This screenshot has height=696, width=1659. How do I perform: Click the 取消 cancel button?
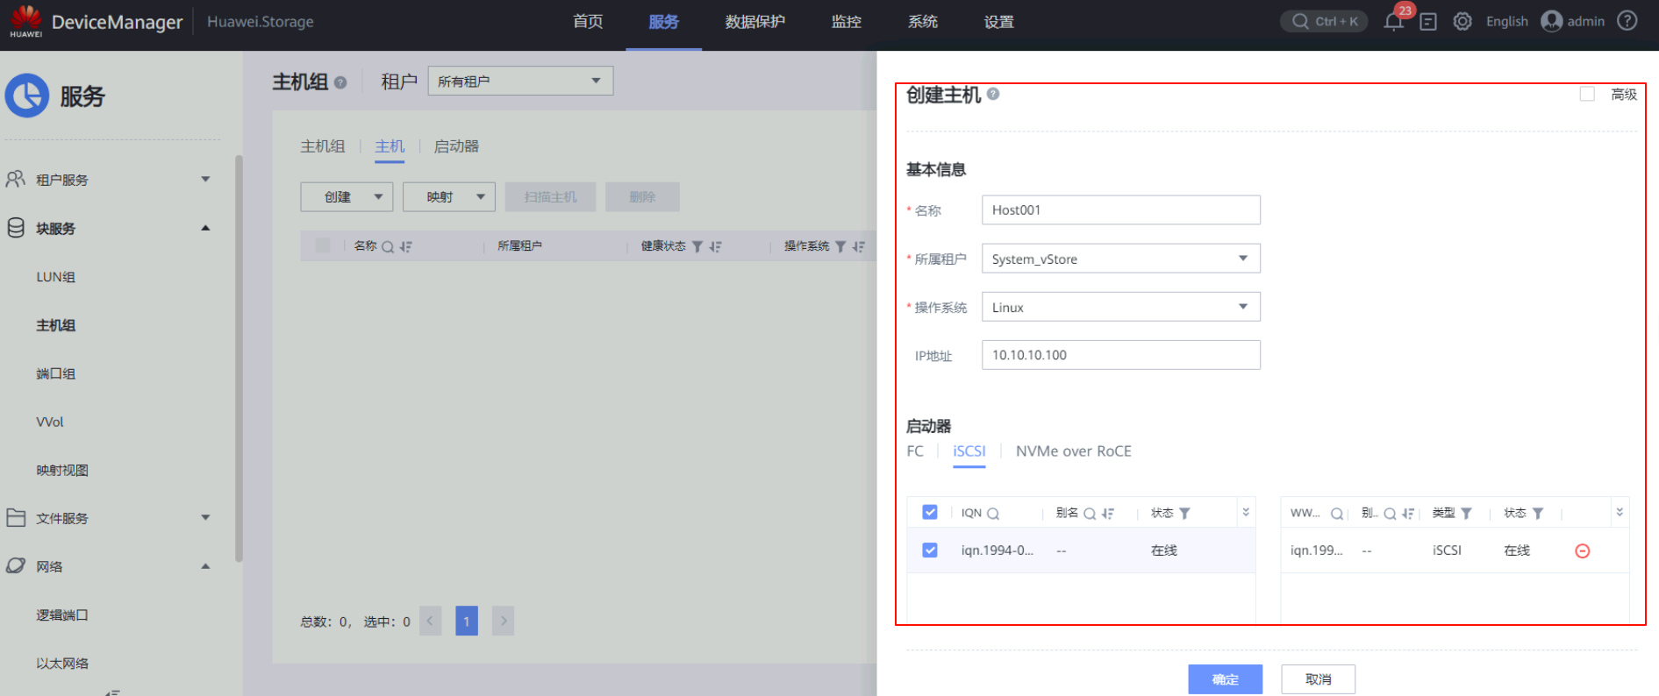click(1318, 679)
